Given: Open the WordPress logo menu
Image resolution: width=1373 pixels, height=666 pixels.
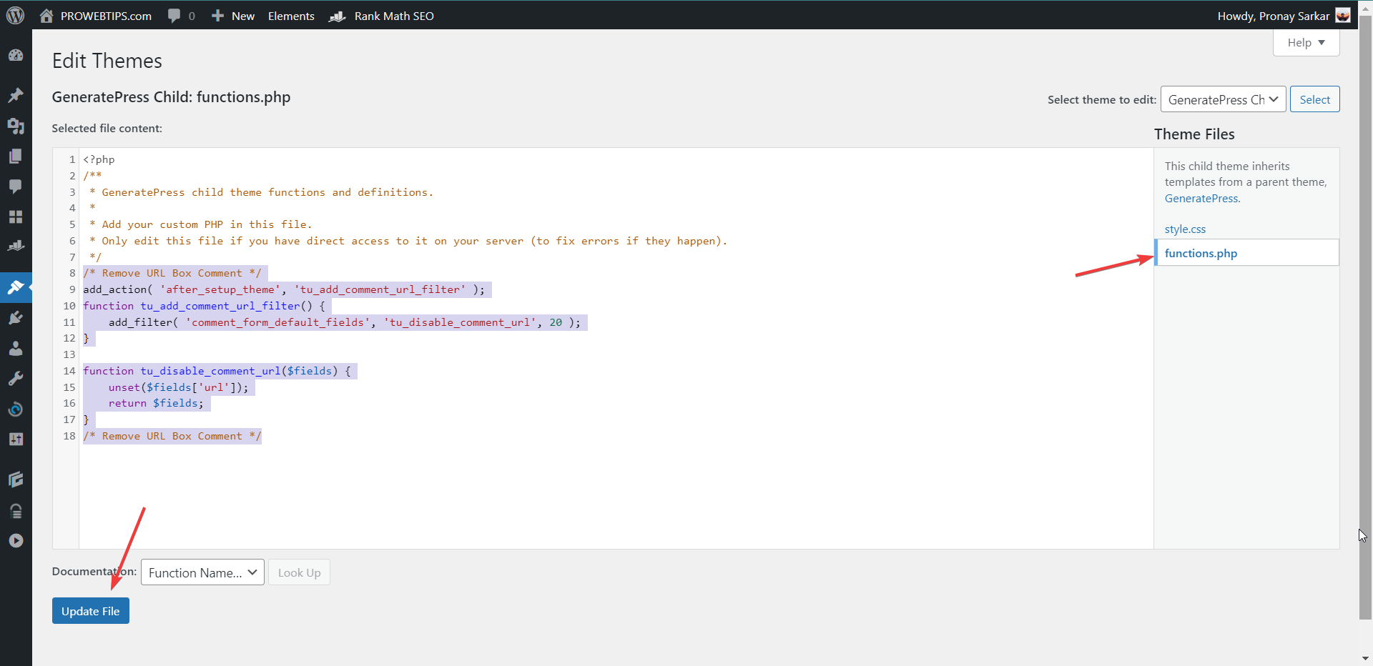Looking at the screenshot, I should coord(15,16).
